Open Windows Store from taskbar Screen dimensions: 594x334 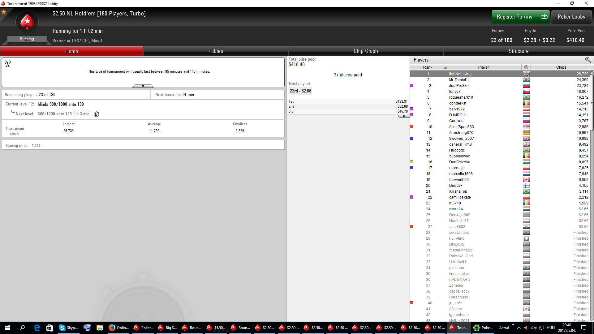pos(49,328)
